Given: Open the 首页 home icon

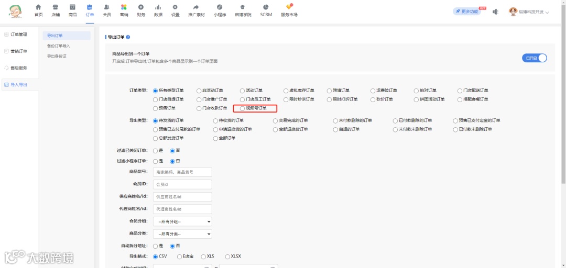Looking at the screenshot, I should pyautogui.click(x=38, y=7).
